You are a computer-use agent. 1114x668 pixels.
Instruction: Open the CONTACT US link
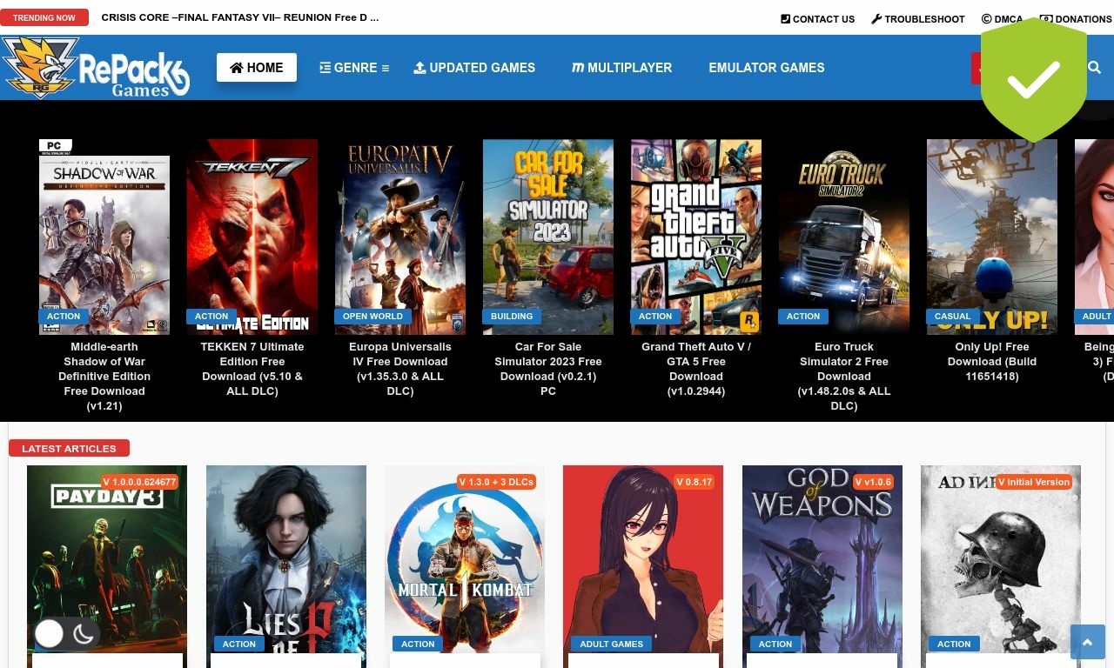[x=818, y=18]
